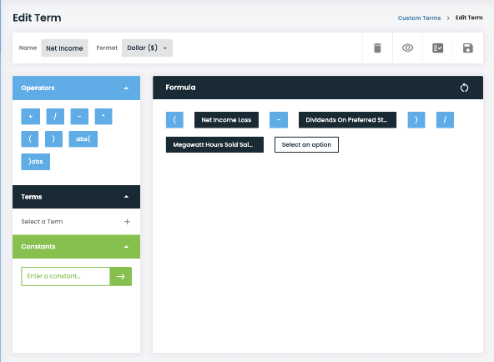Reset formula using the circular arrow icon
Image resolution: width=494 pixels, height=362 pixels.
464,88
